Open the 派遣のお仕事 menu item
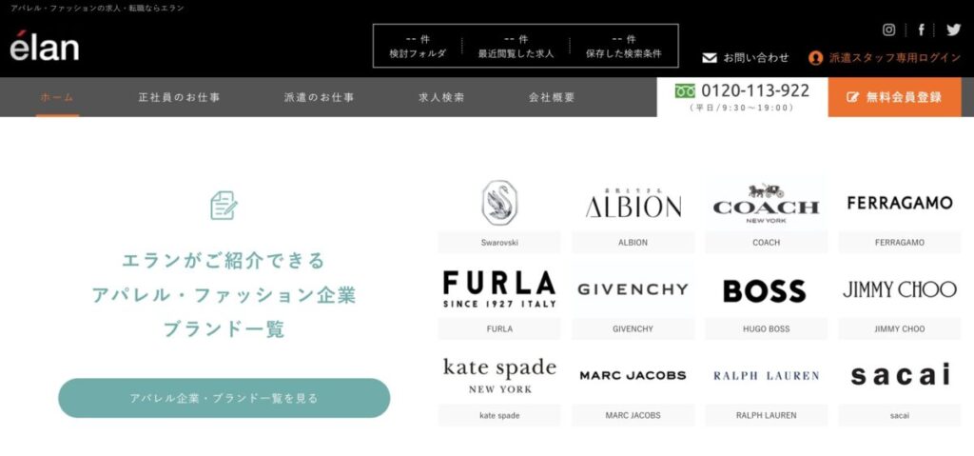 320,98
